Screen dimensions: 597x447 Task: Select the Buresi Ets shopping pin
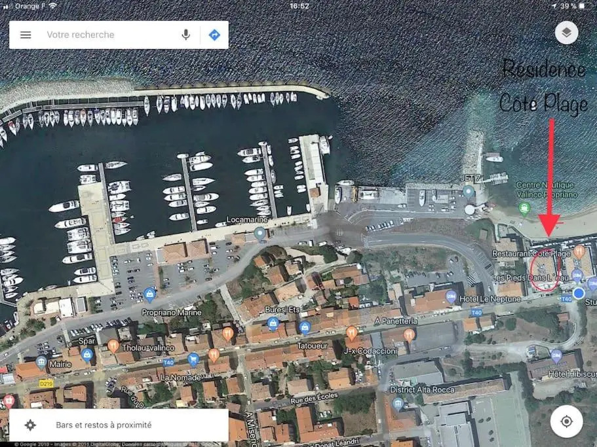coord(273,323)
